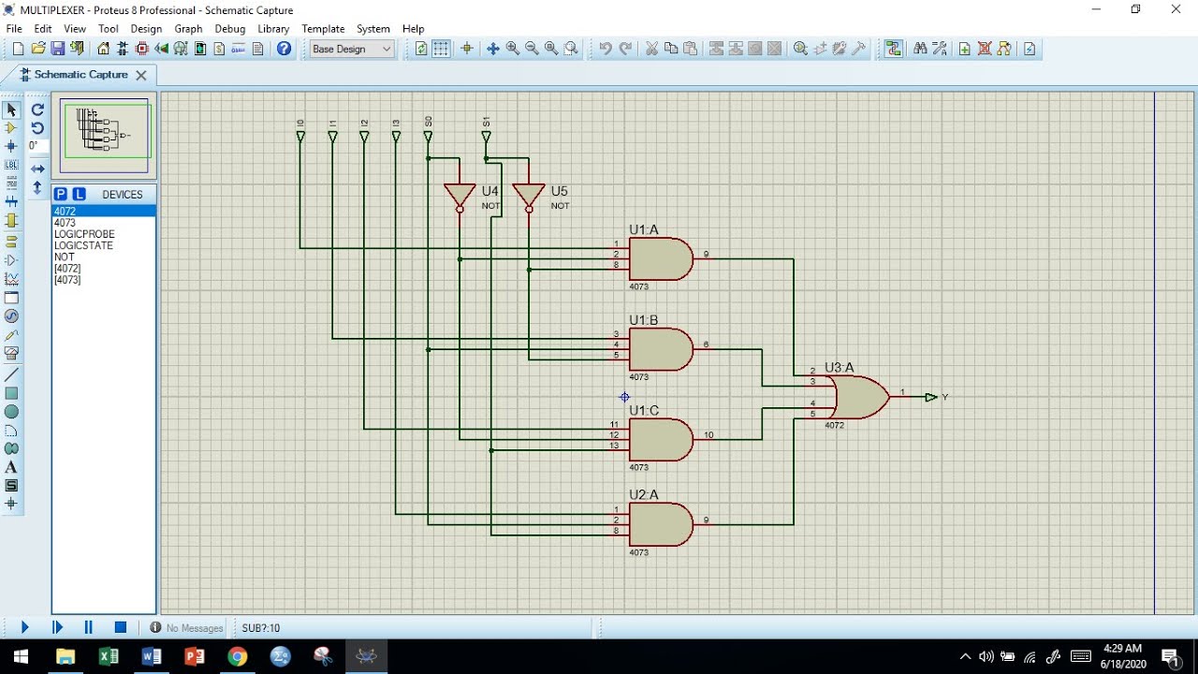Click the Y-Mirror vertical flip icon
The image size is (1198, 674).
click(x=37, y=187)
